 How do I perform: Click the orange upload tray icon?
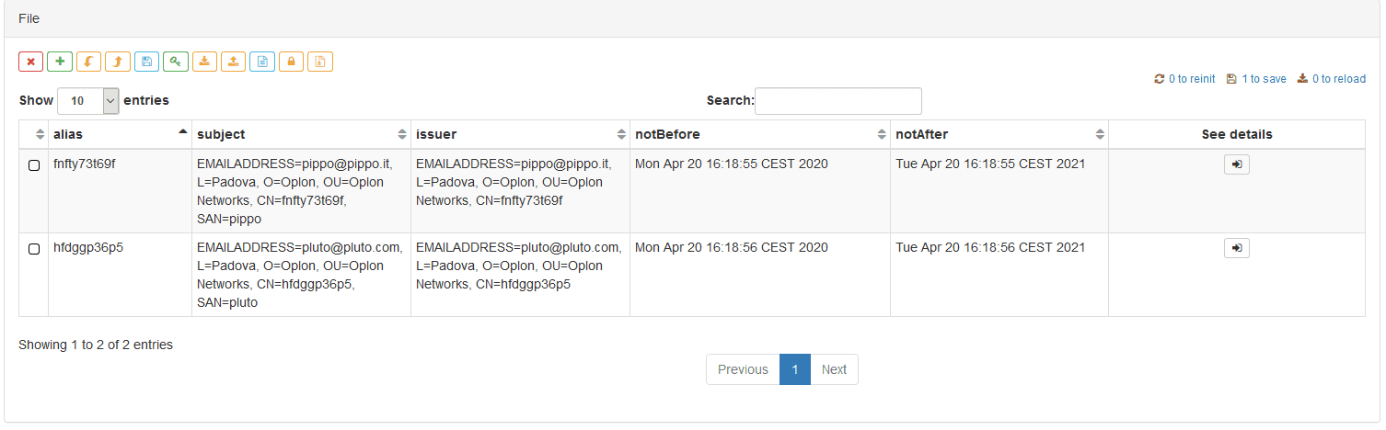[233, 62]
